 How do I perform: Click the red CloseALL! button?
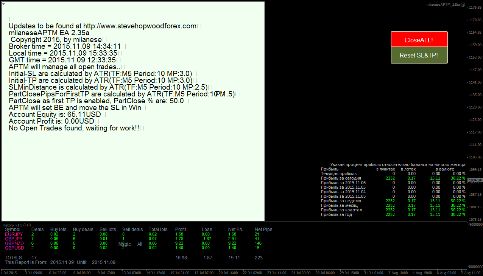(419, 39)
